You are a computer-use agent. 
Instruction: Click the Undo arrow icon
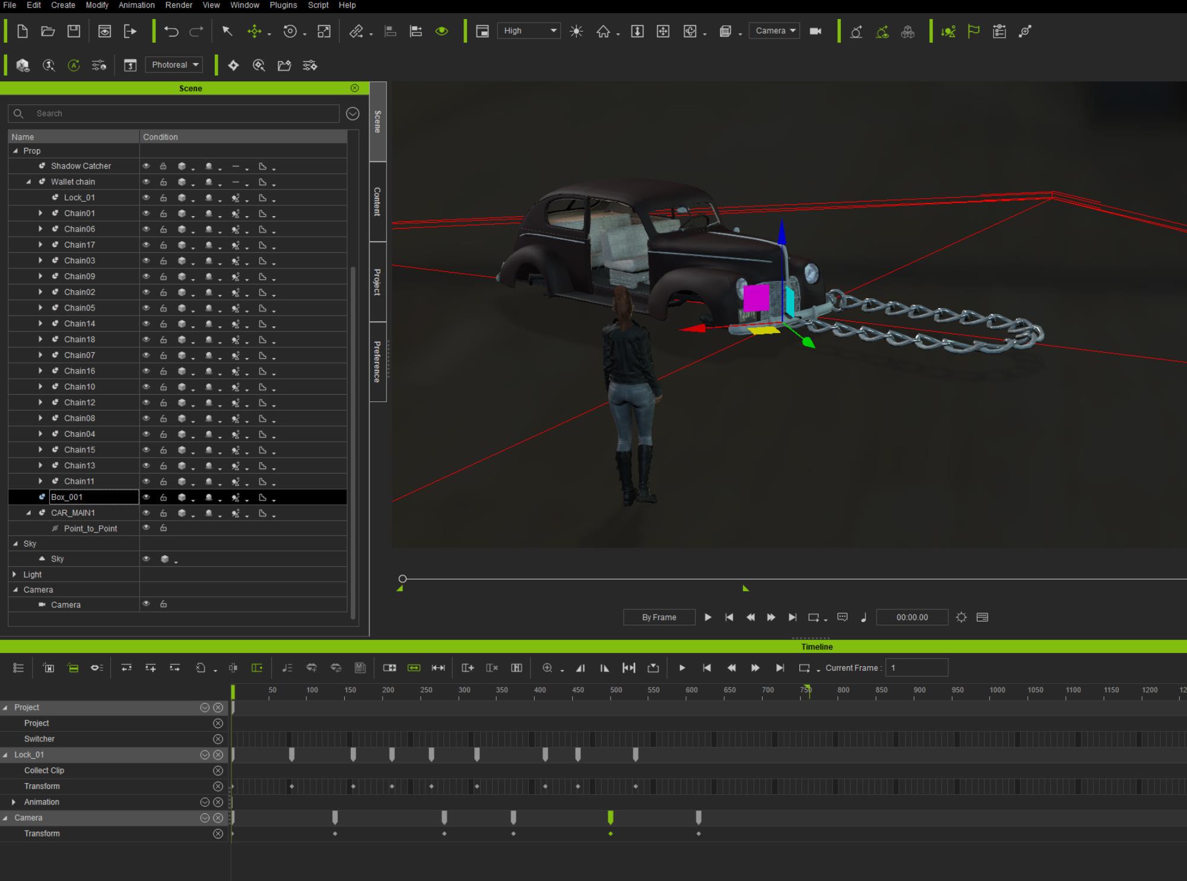[x=172, y=31]
